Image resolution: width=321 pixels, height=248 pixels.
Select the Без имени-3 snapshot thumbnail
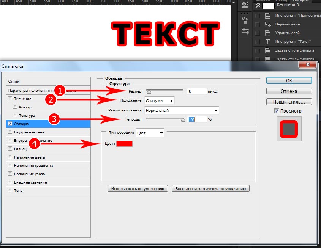[269, 6]
